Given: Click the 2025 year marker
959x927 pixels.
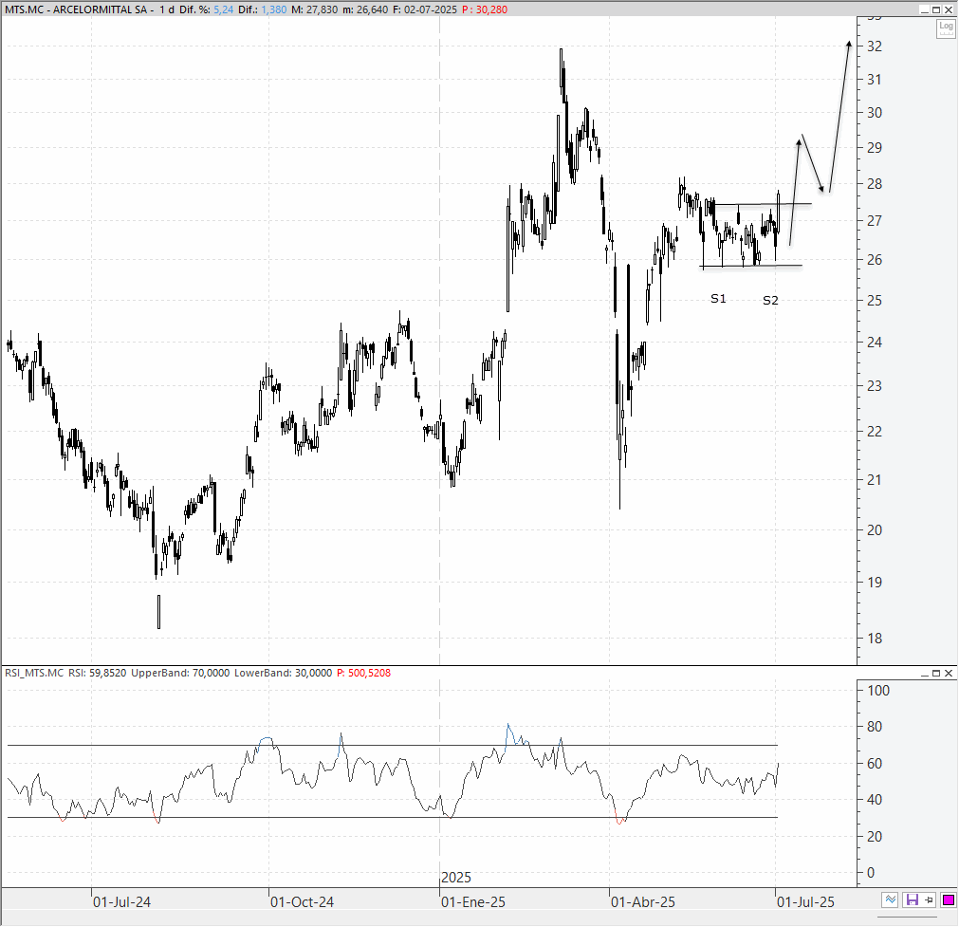Looking at the screenshot, I should [456, 878].
